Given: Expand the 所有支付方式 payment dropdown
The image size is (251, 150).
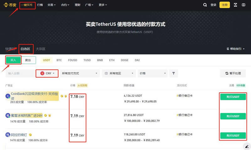Looking at the screenshot, I should pos(79,73).
